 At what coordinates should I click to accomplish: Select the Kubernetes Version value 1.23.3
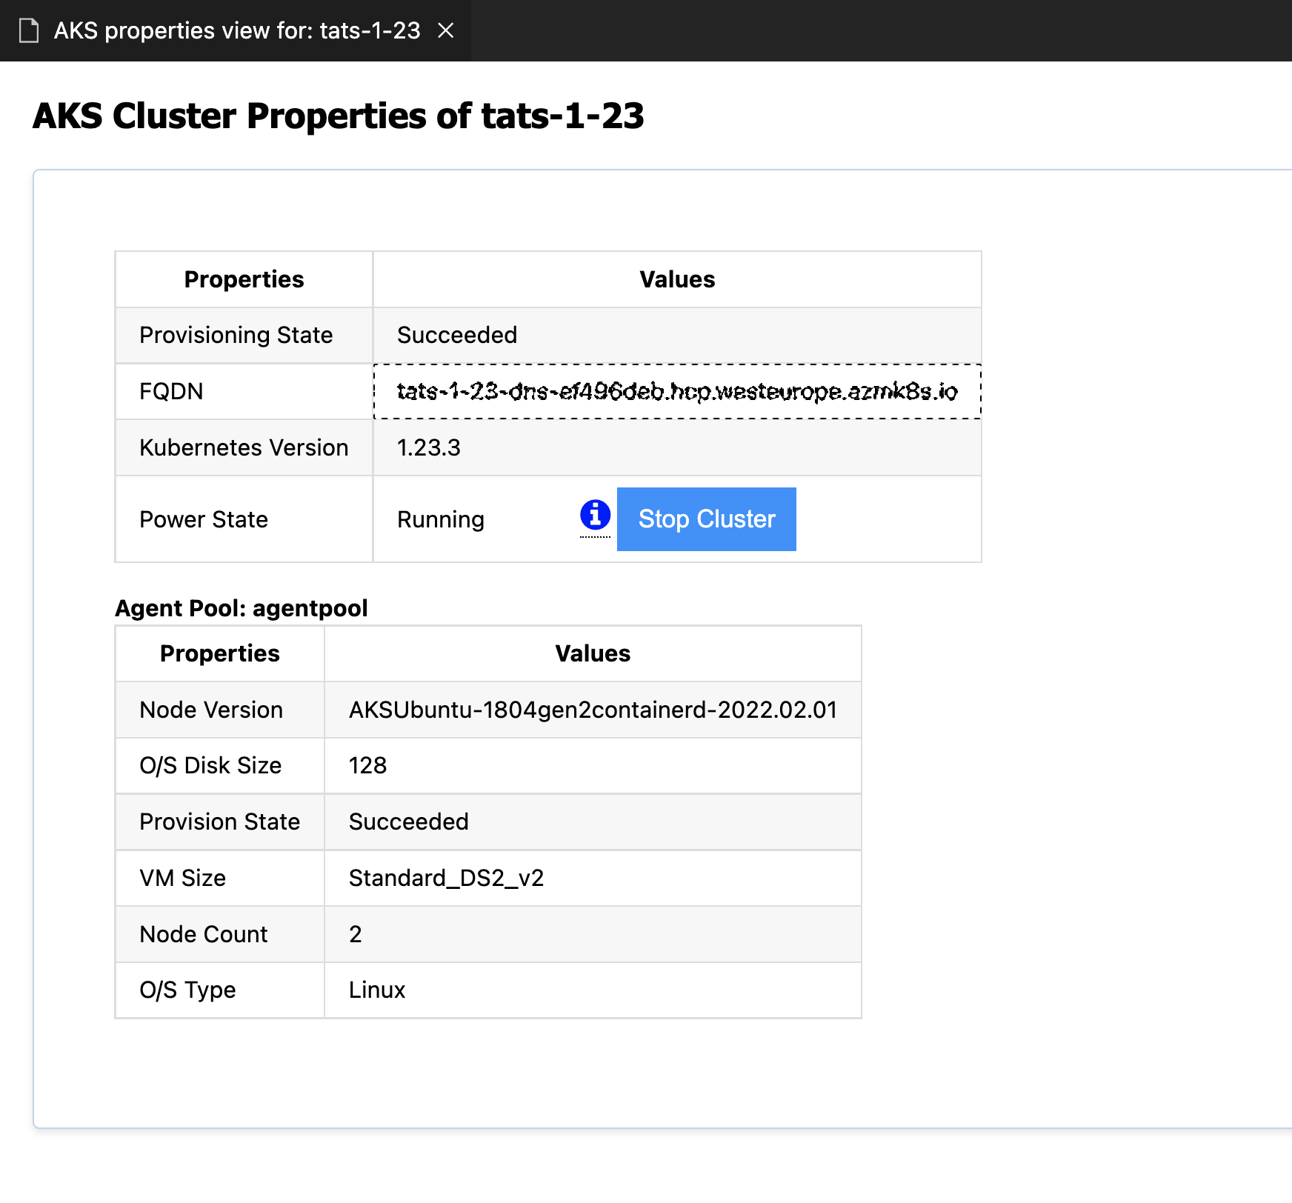(428, 447)
